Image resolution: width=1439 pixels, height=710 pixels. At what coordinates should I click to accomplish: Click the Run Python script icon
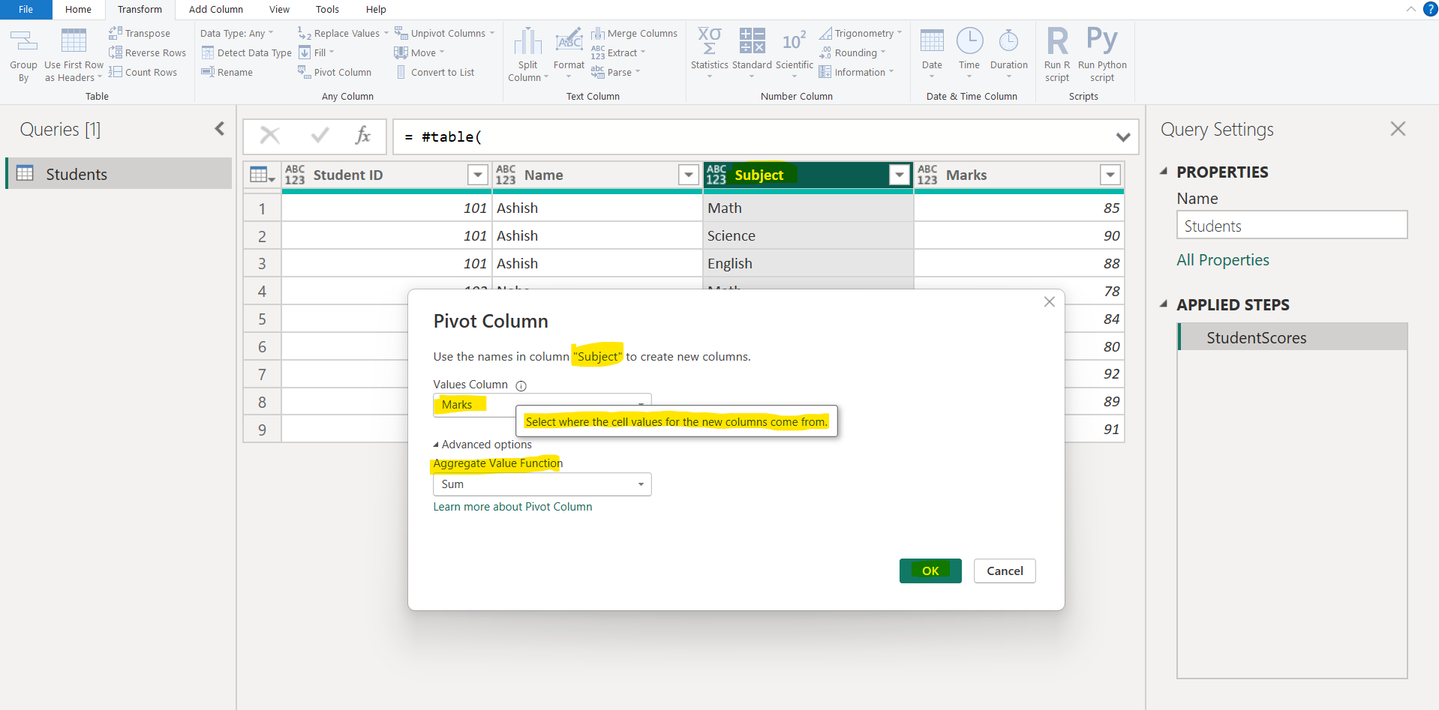(1101, 42)
